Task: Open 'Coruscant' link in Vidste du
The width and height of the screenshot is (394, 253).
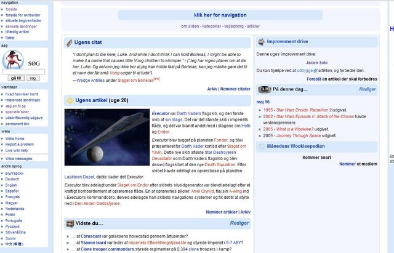Action: [90, 236]
